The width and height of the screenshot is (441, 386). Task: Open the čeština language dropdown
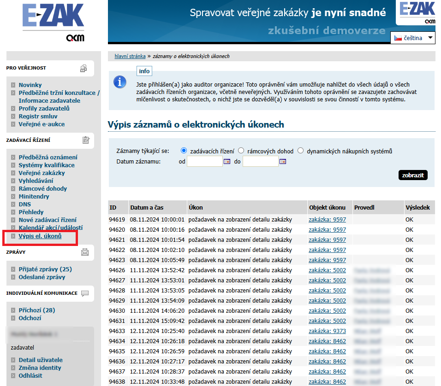(x=413, y=38)
